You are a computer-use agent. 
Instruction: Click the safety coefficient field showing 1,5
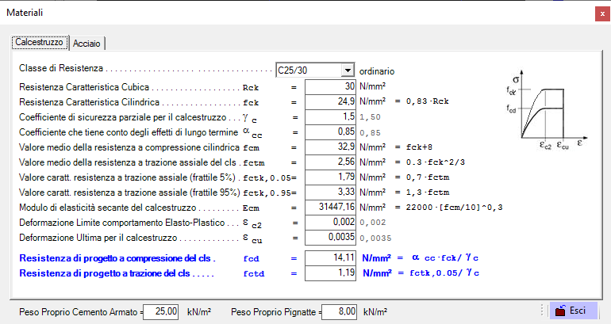(330, 117)
